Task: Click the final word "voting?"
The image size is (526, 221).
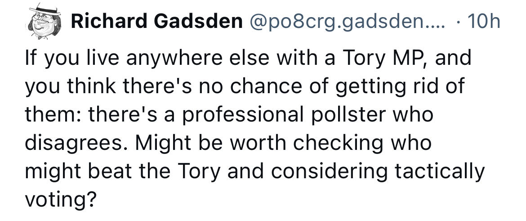Action: (x=61, y=198)
